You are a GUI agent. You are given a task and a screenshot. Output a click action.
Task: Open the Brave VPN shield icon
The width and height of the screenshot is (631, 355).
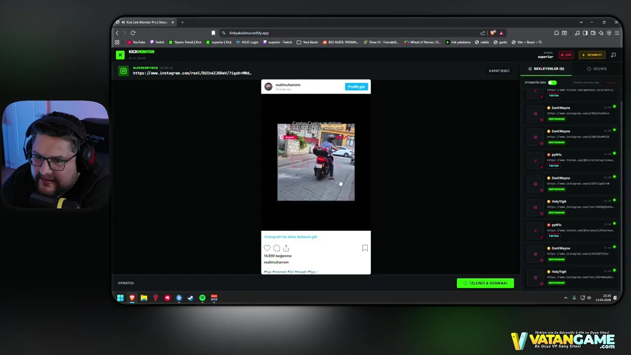point(609,33)
